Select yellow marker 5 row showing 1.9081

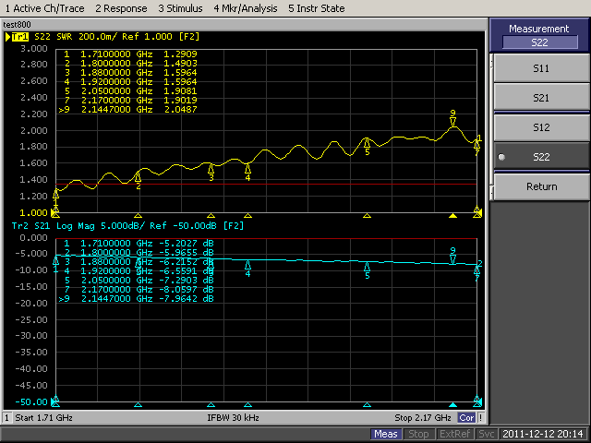130,90
